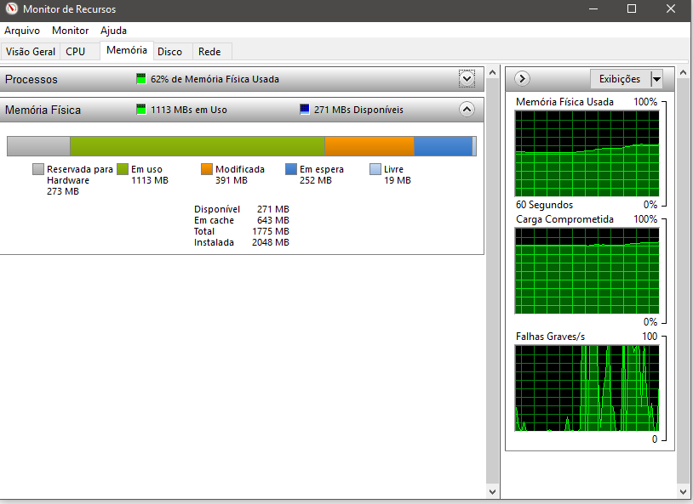Viewport: 693px width, 504px height.
Task: Click the Em espera 252 MB label
Action: click(321, 175)
